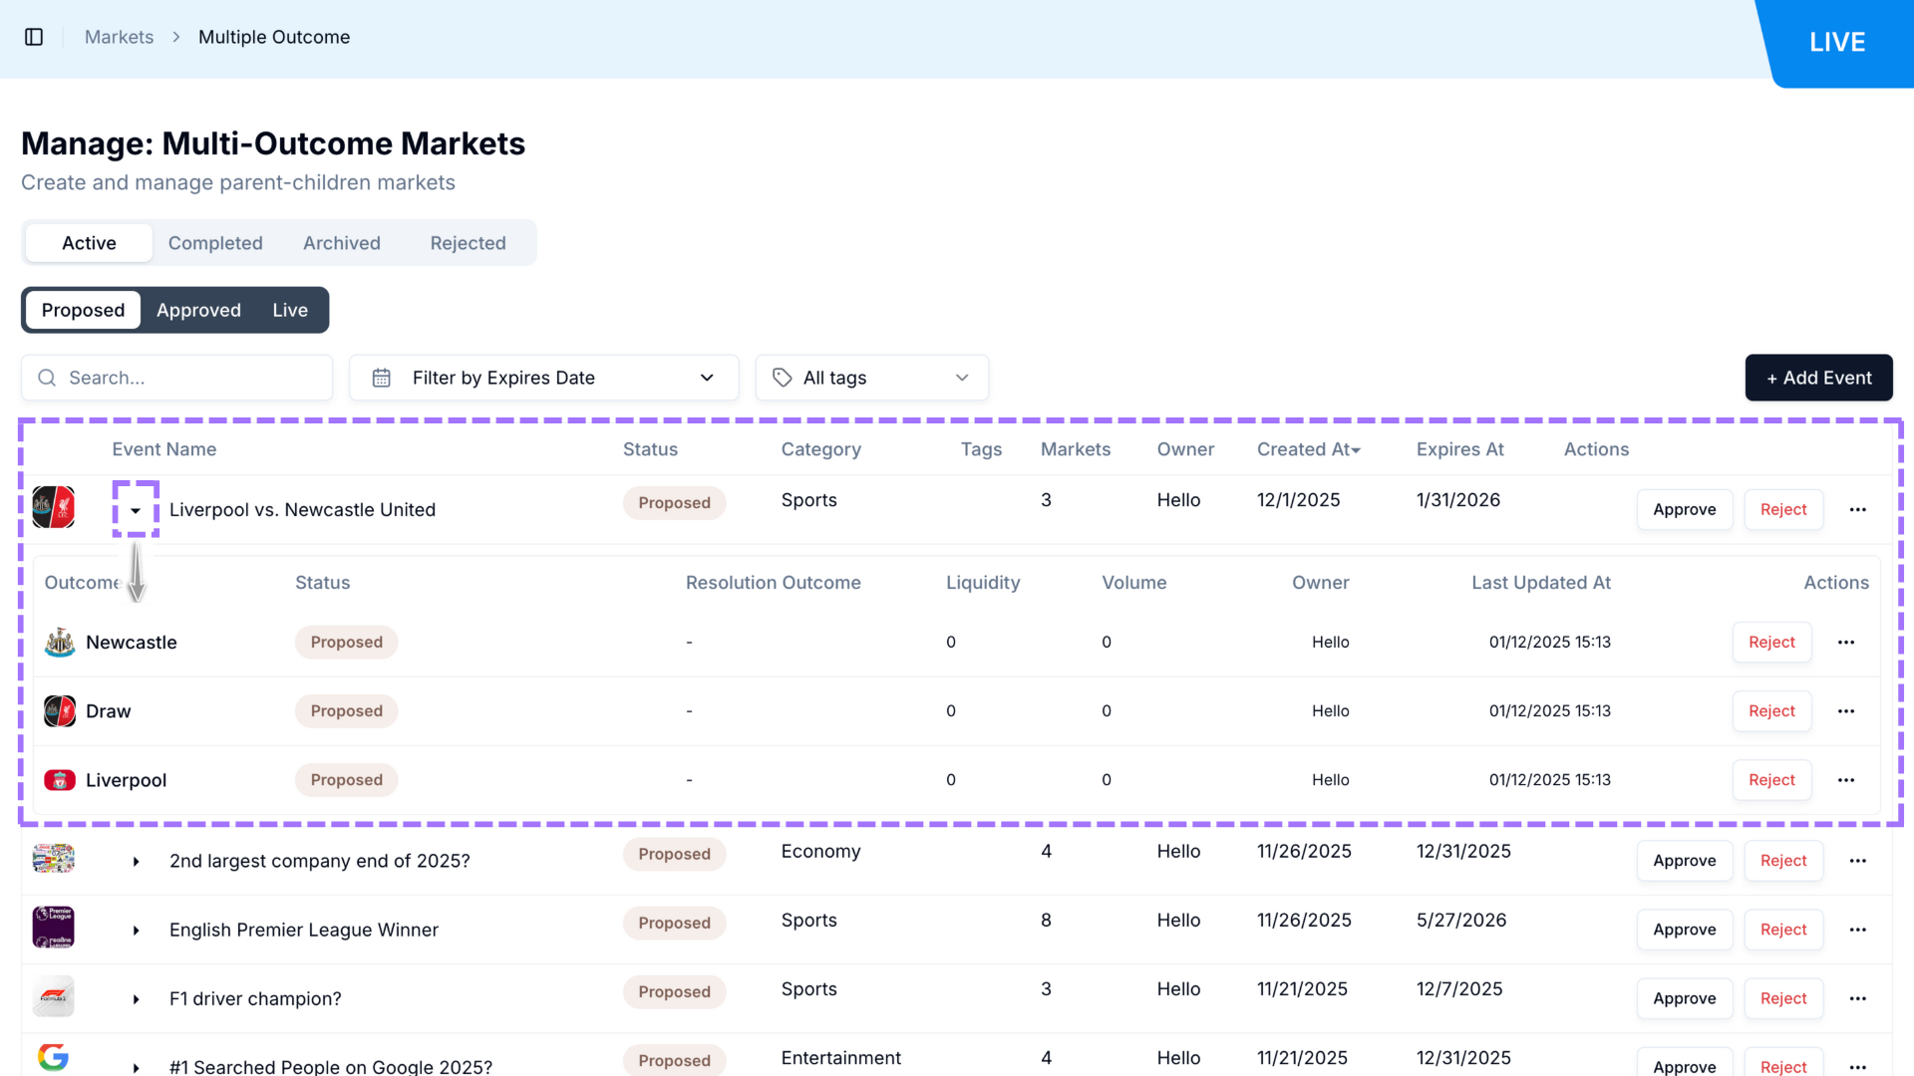Image resolution: width=1914 pixels, height=1076 pixels.
Task: Switch to the Completed tab
Action: pos(215,243)
